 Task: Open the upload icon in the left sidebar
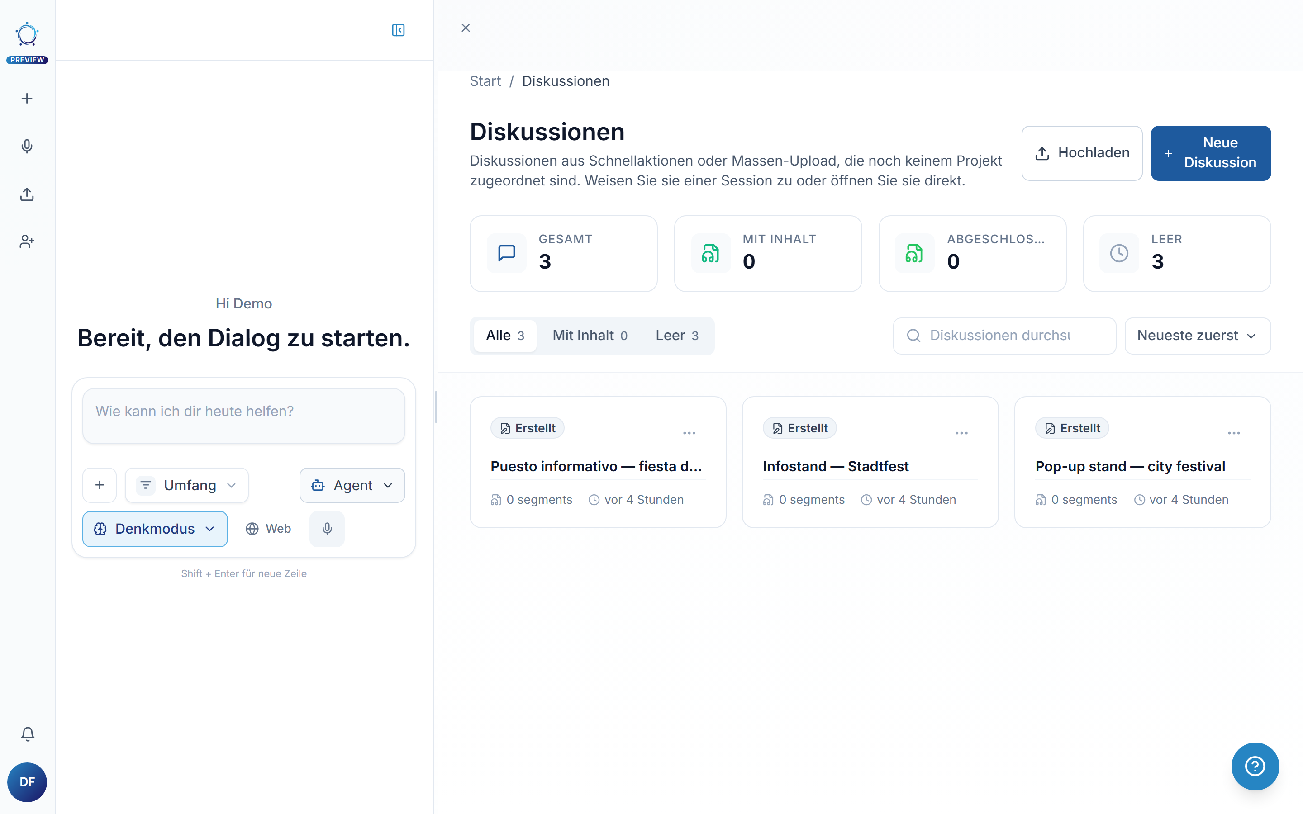point(27,194)
